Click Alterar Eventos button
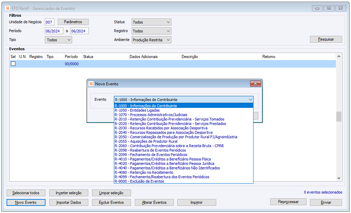Viewport: 351px width, 213px height. point(154,203)
